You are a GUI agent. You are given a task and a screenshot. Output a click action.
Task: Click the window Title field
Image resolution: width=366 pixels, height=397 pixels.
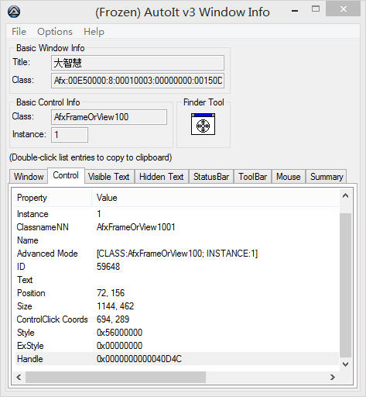[138, 63]
